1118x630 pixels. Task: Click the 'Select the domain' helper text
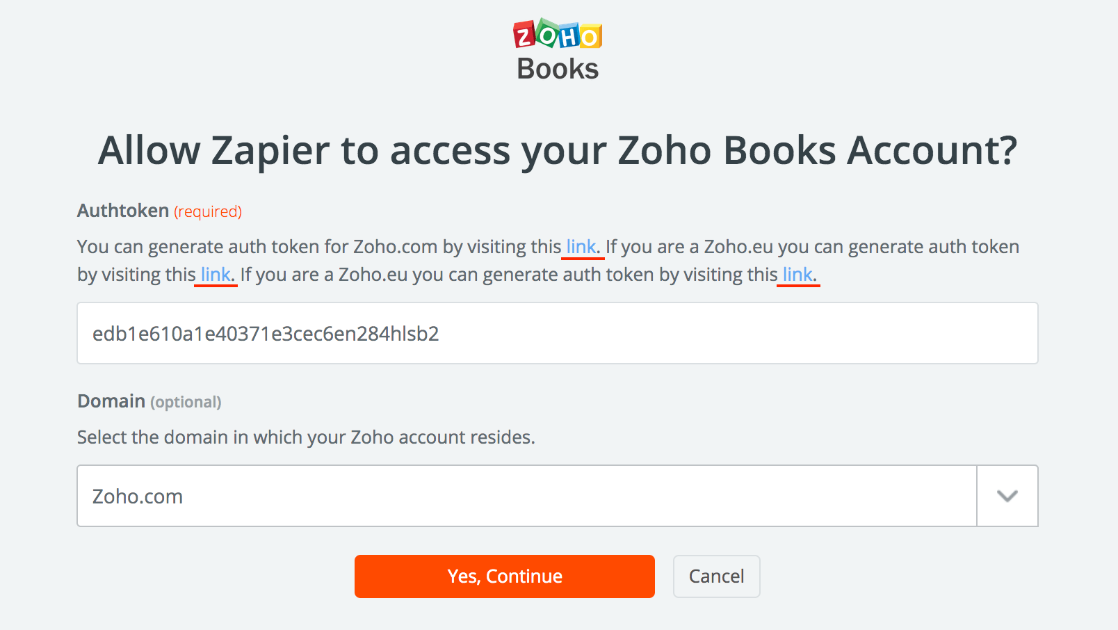(306, 437)
